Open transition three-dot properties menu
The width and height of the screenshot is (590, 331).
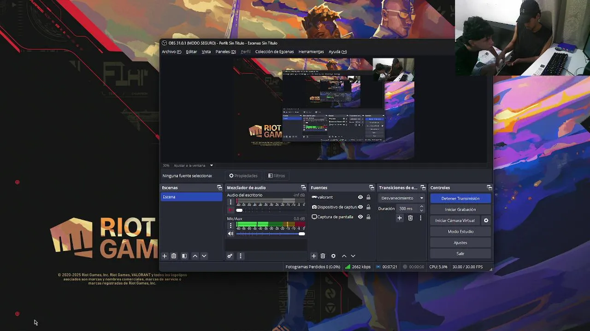(x=420, y=218)
